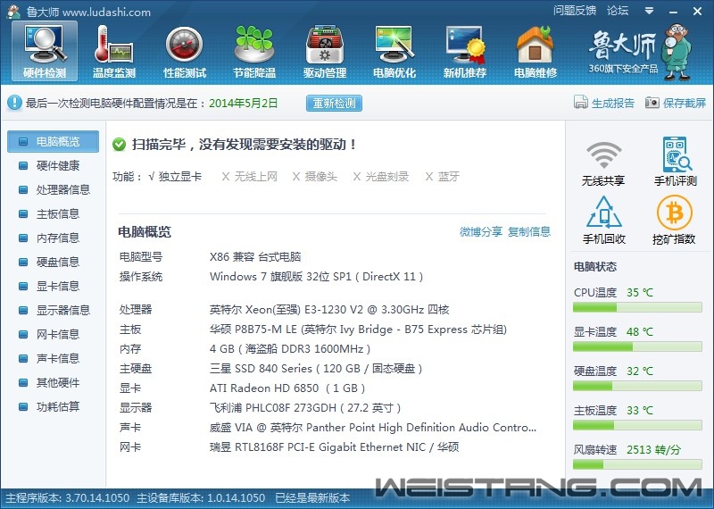Click the 风扇转速 progress bar

(637, 464)
